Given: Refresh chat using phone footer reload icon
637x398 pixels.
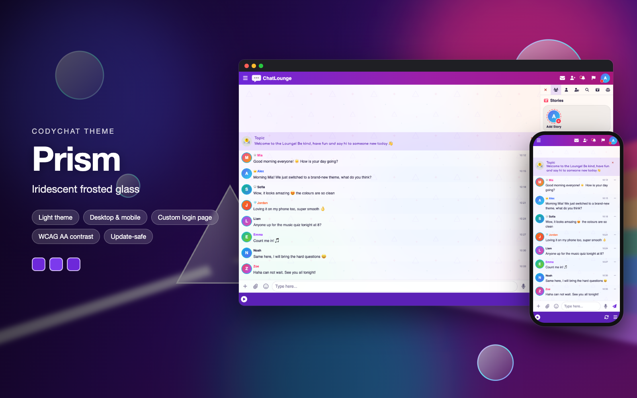Looking at the screenshot, I should [606, 317].
